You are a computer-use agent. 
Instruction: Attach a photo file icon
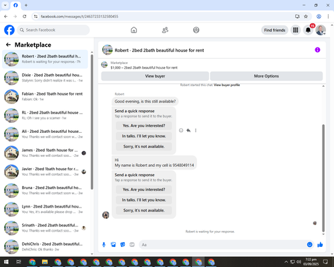tap(114, 245)
